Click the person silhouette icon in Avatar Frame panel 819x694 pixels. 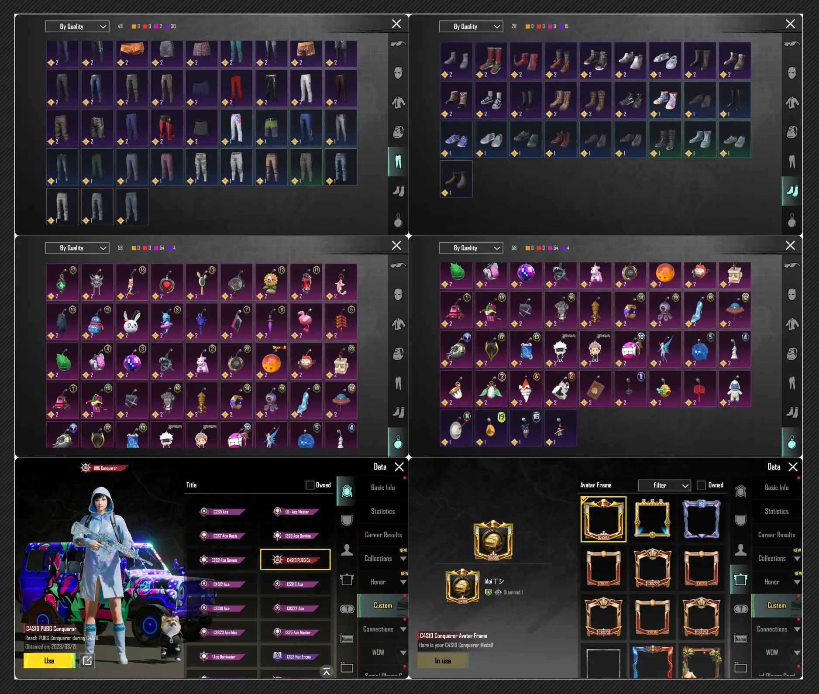click(740, 550)
